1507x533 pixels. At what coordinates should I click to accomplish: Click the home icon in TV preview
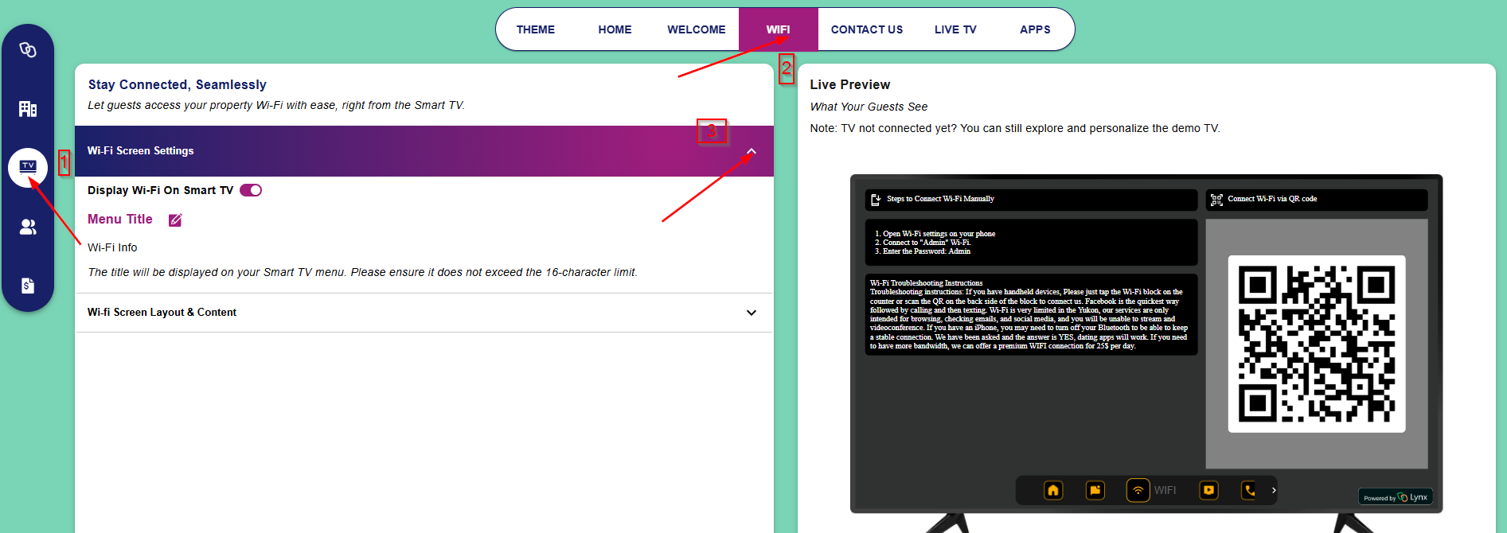pyautogui.click(x=1053, y=490)
